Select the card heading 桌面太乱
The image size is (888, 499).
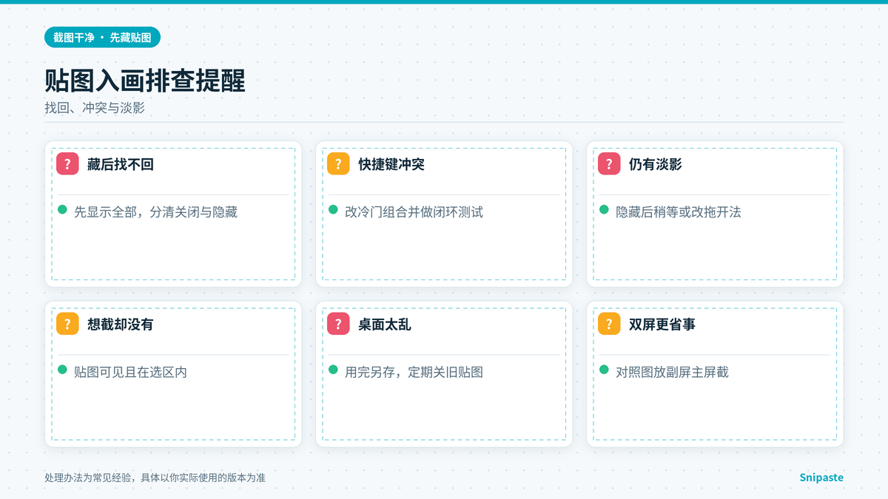coord(385,324)
